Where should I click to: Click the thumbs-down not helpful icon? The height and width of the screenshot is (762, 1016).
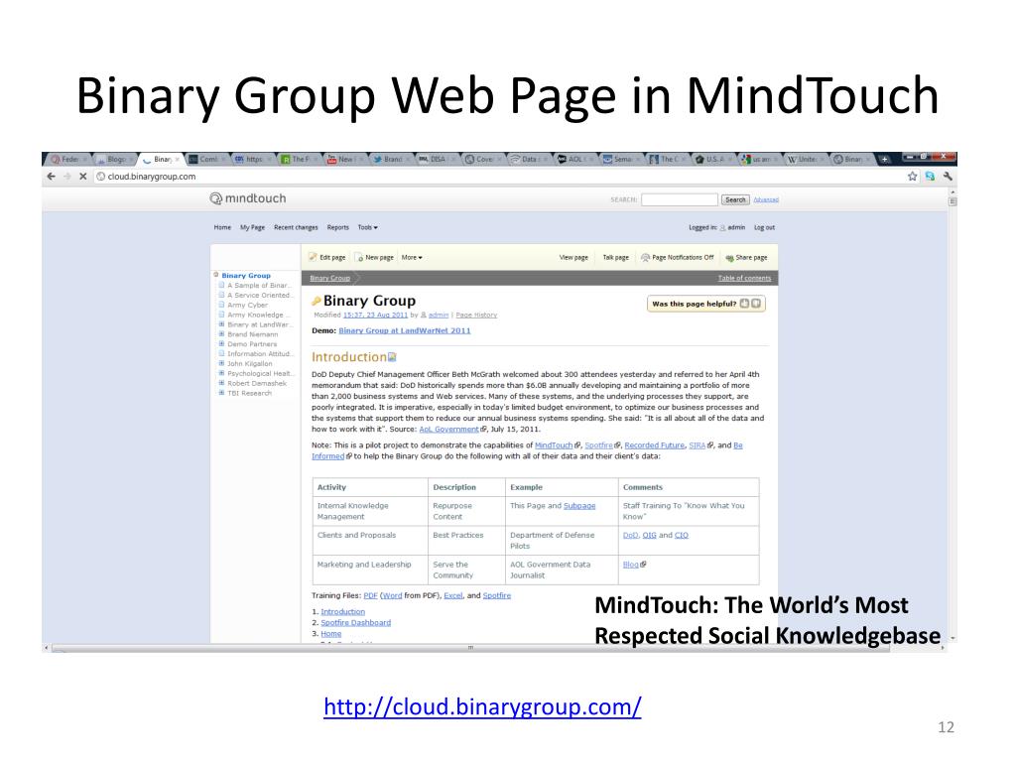click(x=755, y=304)
